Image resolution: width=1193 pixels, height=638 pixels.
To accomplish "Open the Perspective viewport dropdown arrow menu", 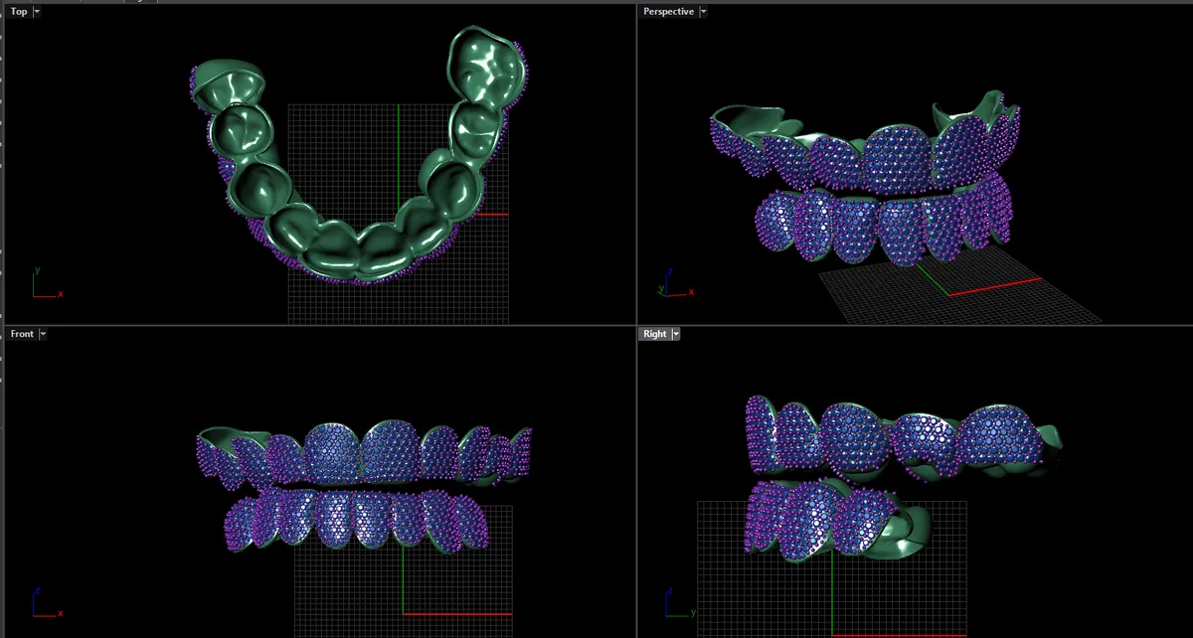I will tap(704, 12).
